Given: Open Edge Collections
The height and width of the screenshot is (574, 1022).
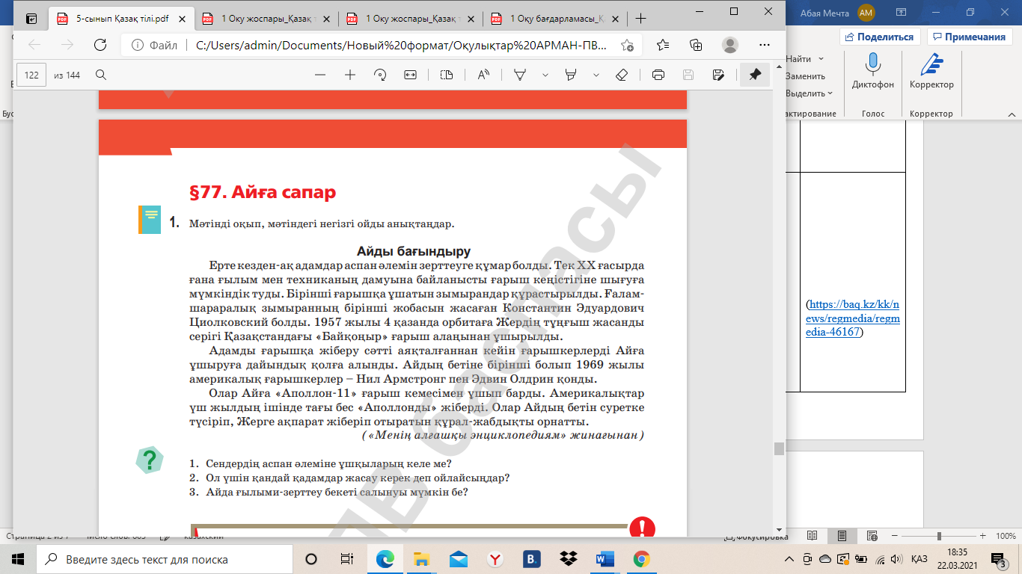Looking at the screenshot, I should pos(696,45).
